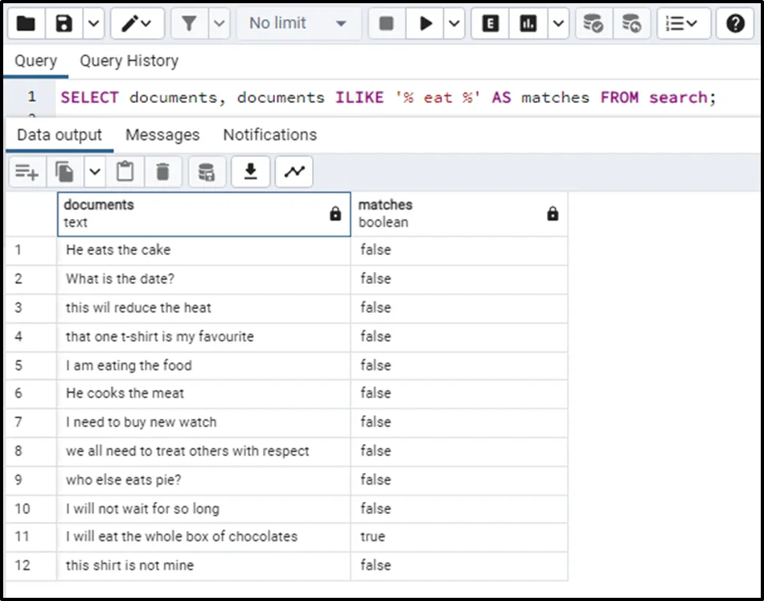Open the Graph Visualiser icon
This screenshot has height=601, width=764.
[294, 171]
